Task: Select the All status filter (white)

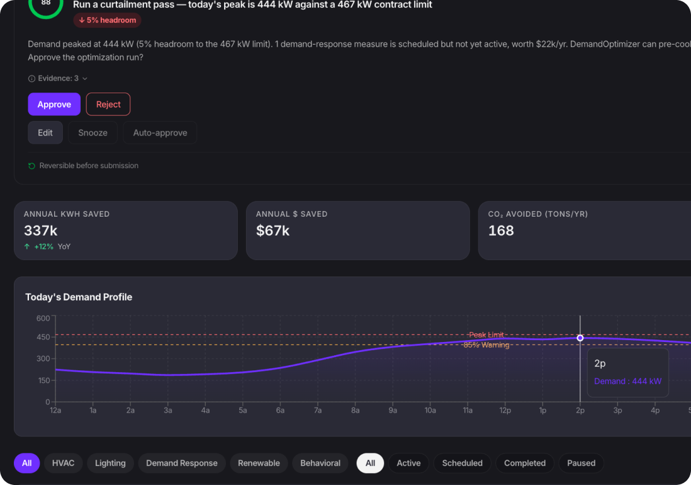Action: (370, 463)
